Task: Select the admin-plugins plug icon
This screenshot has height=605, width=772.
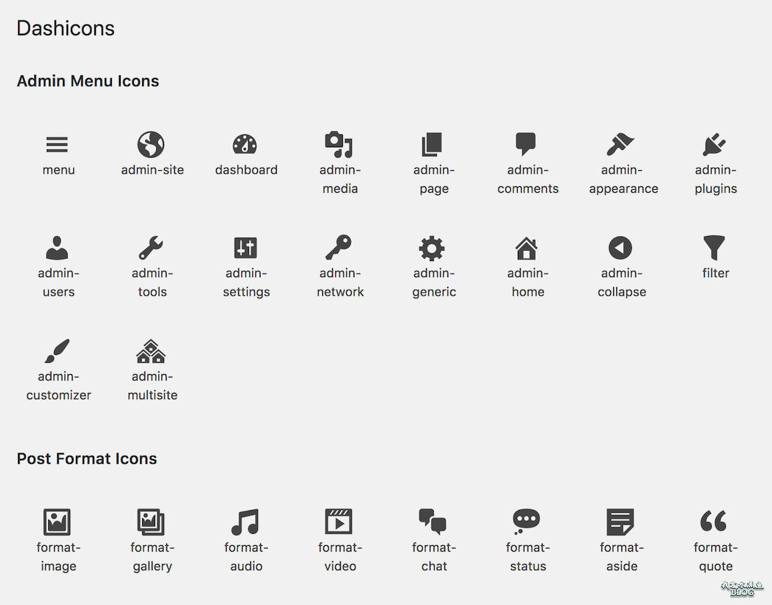Action: [714, 145]
